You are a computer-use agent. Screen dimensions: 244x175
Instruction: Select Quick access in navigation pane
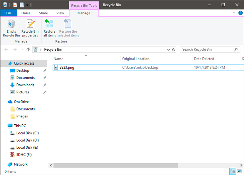[24, 63]
